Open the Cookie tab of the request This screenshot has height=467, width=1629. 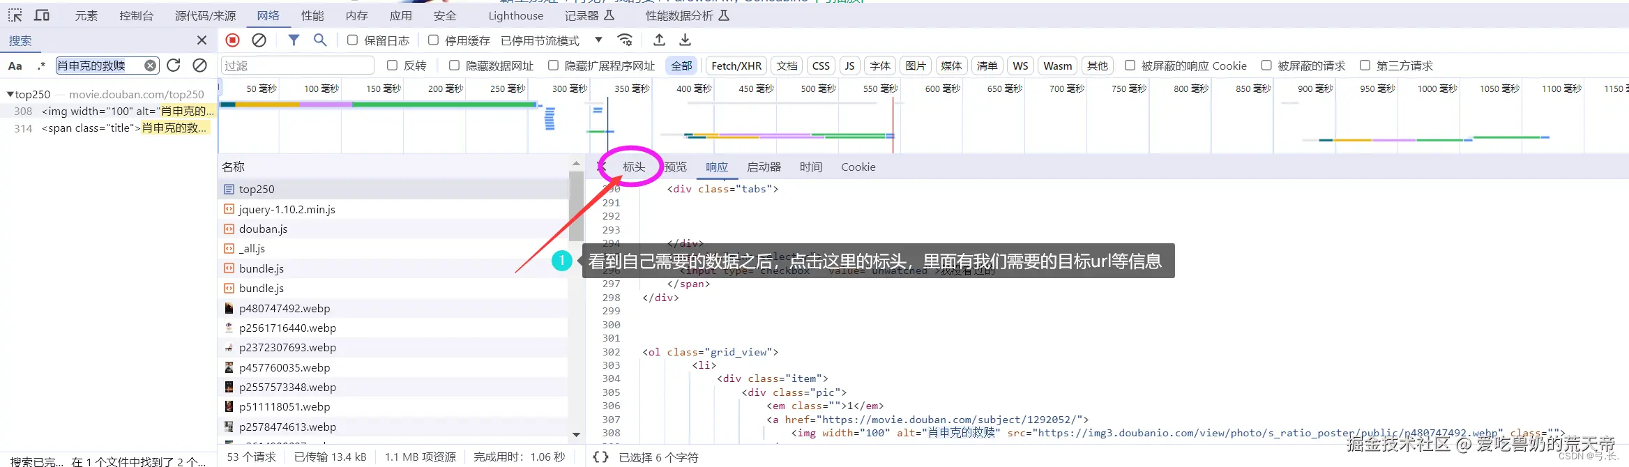[858, 167]
